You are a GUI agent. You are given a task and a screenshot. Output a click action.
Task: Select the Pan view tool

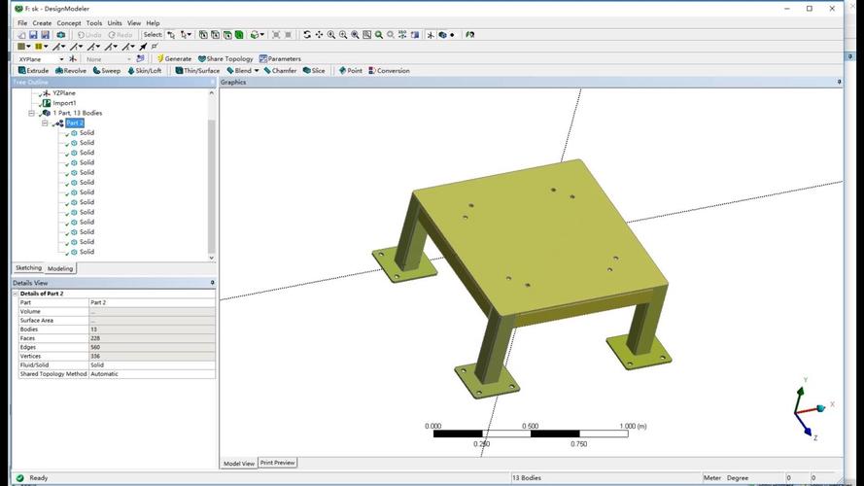tap(319, 35)
